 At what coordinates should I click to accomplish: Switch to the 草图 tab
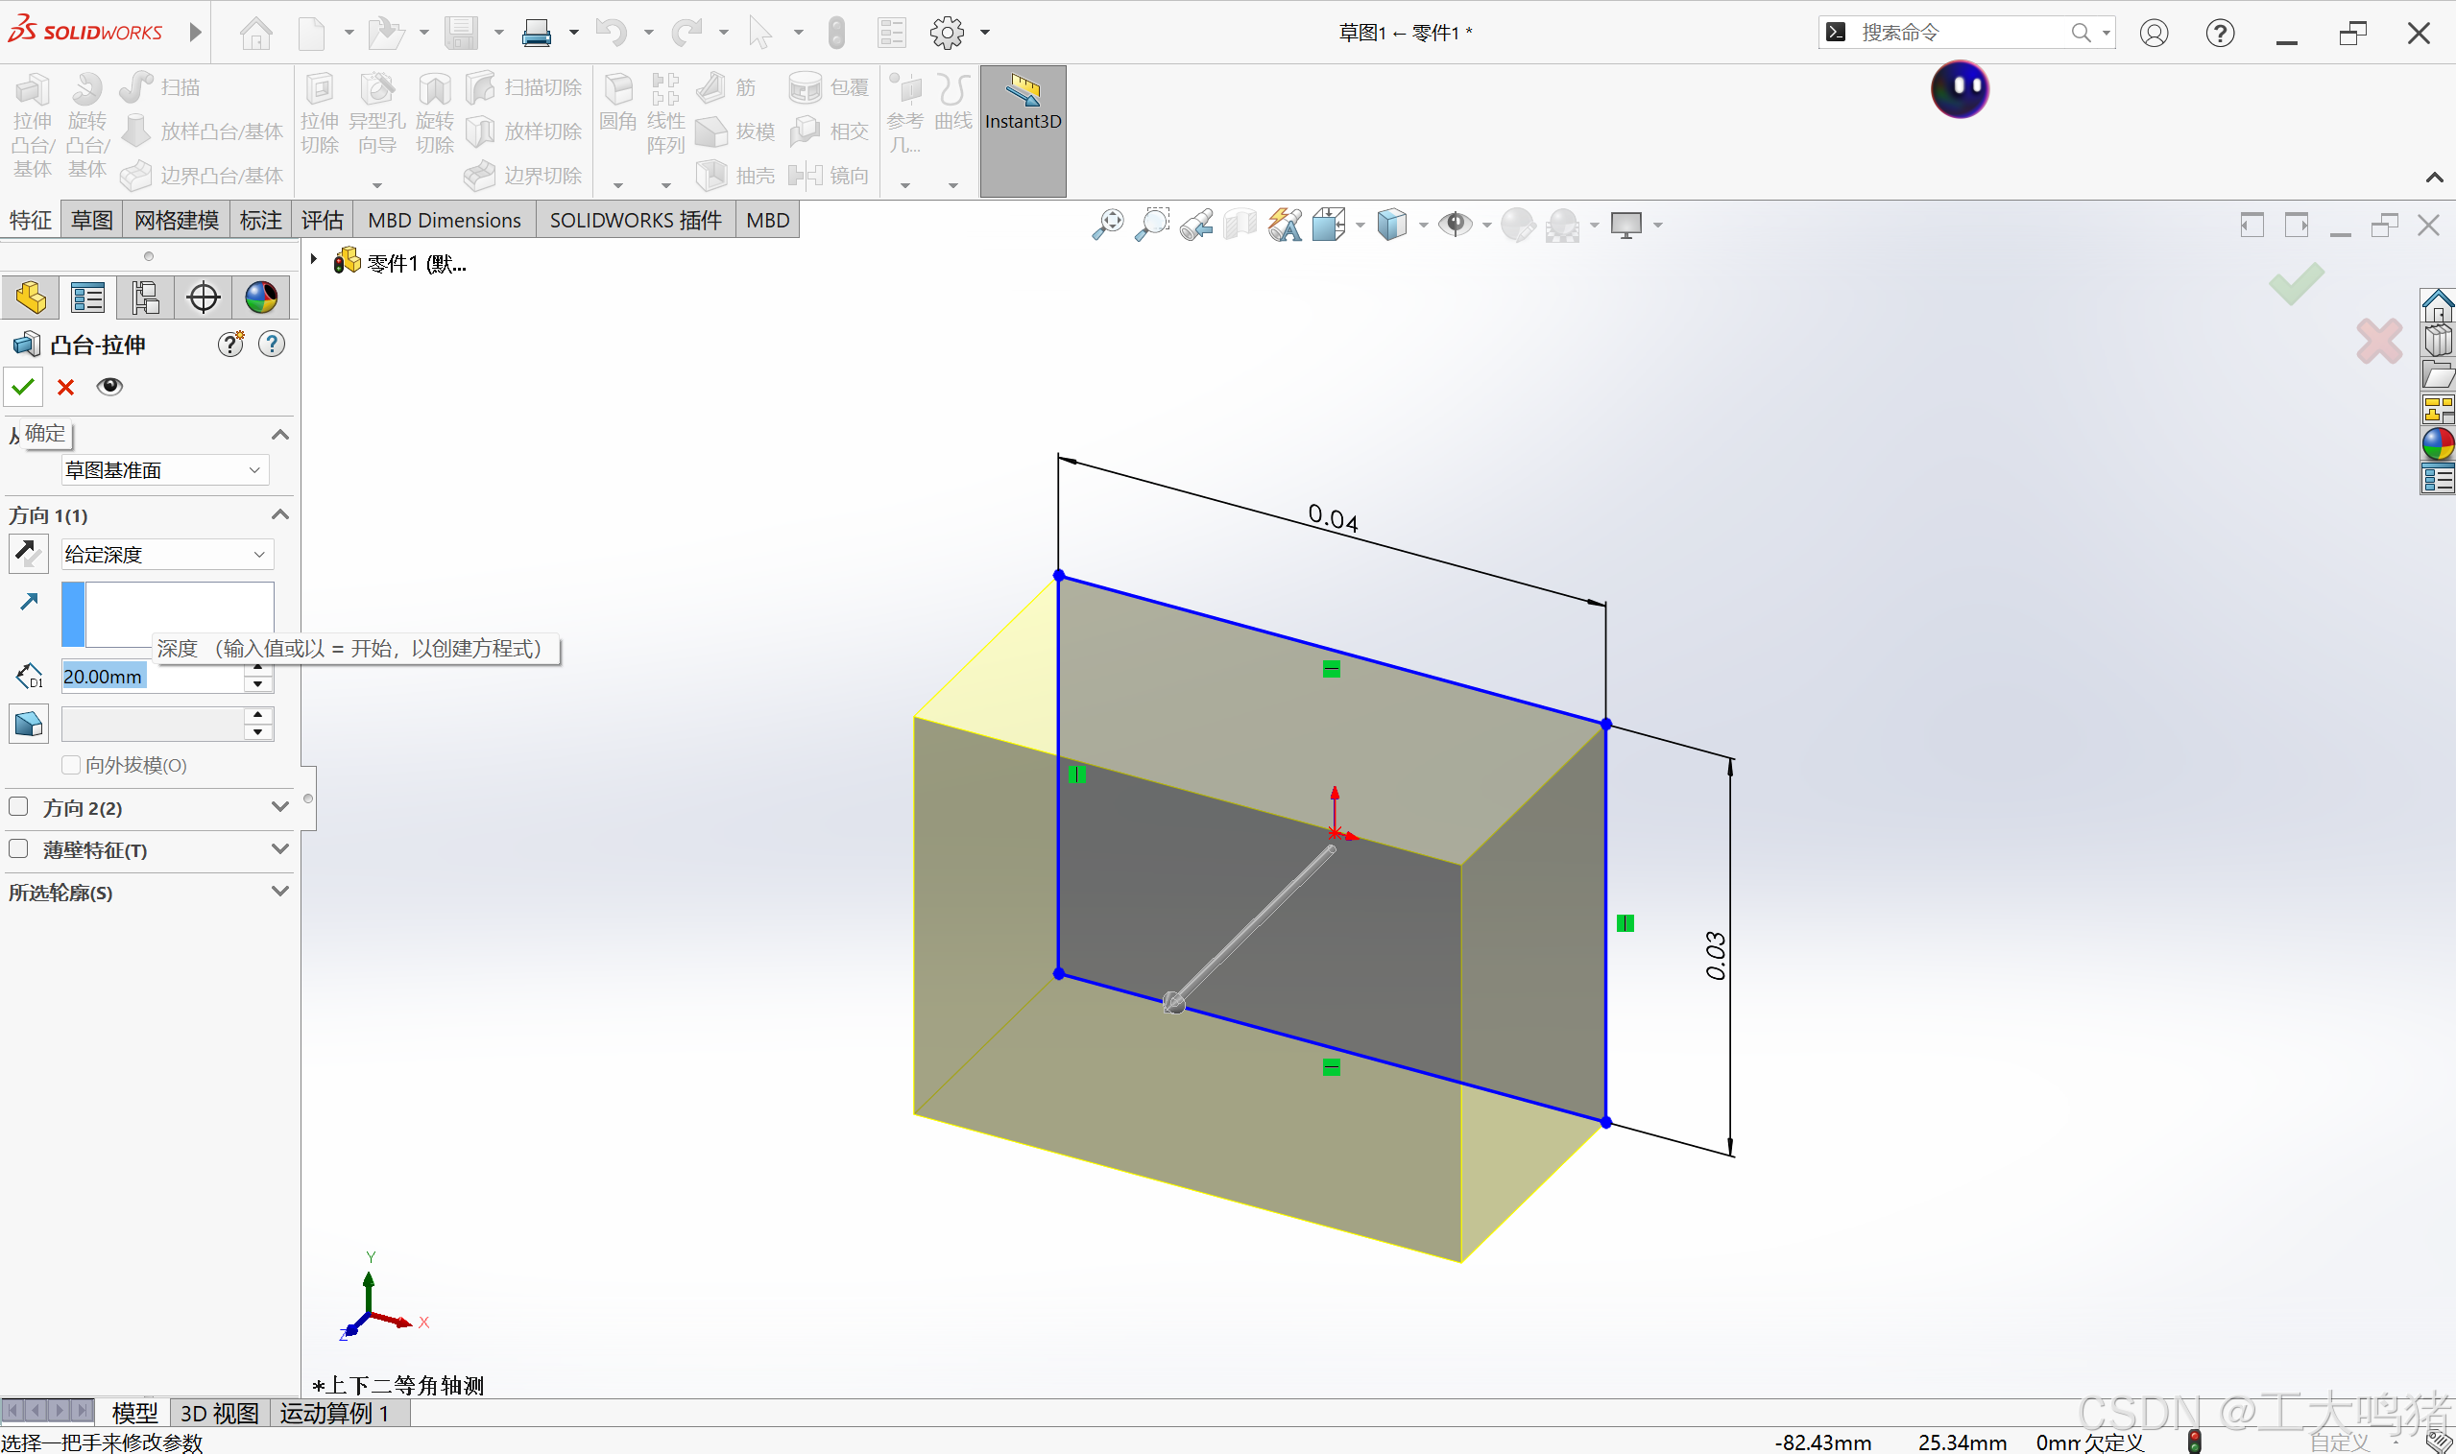coord(91,221)
